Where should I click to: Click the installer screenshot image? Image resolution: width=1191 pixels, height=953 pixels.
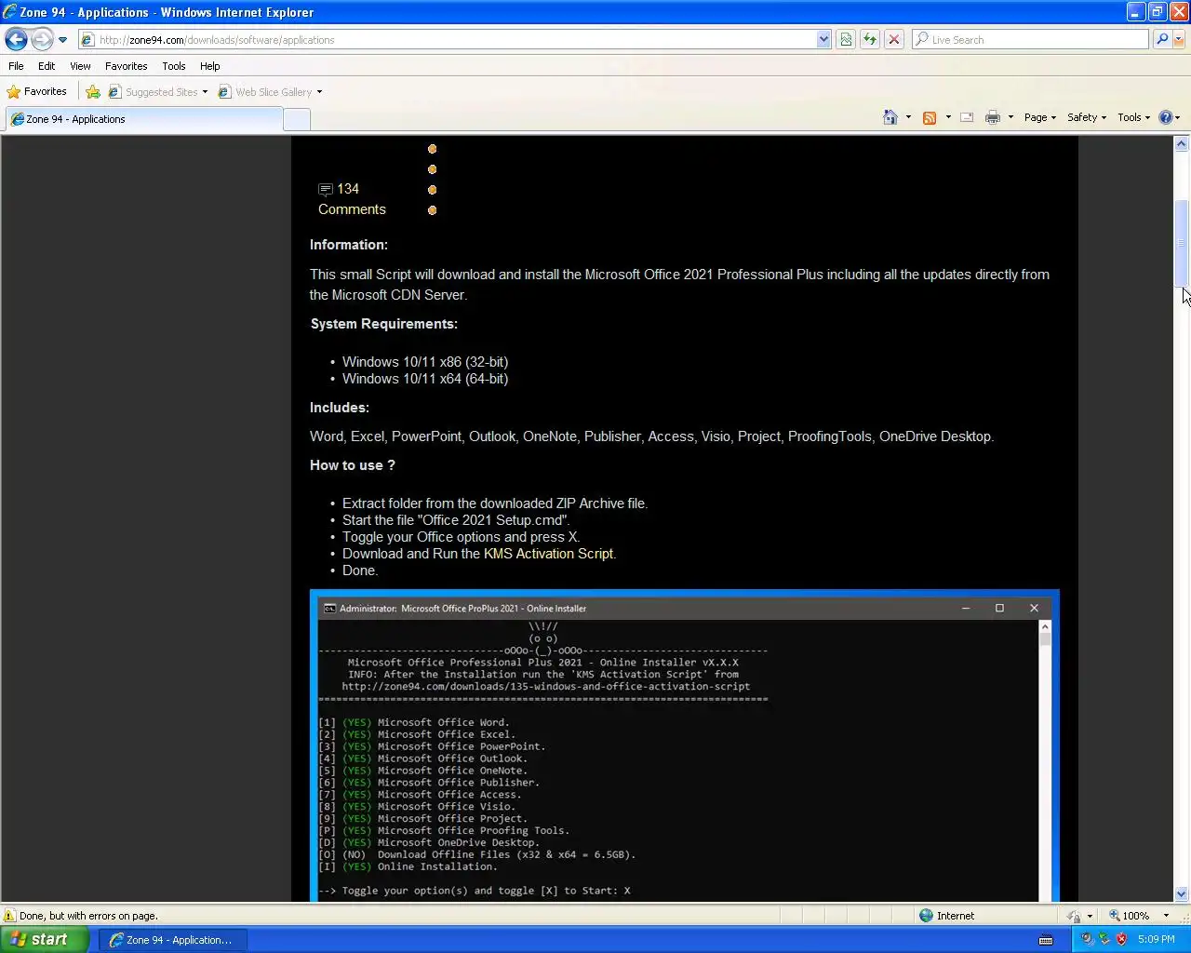click(x=685, y=745)
